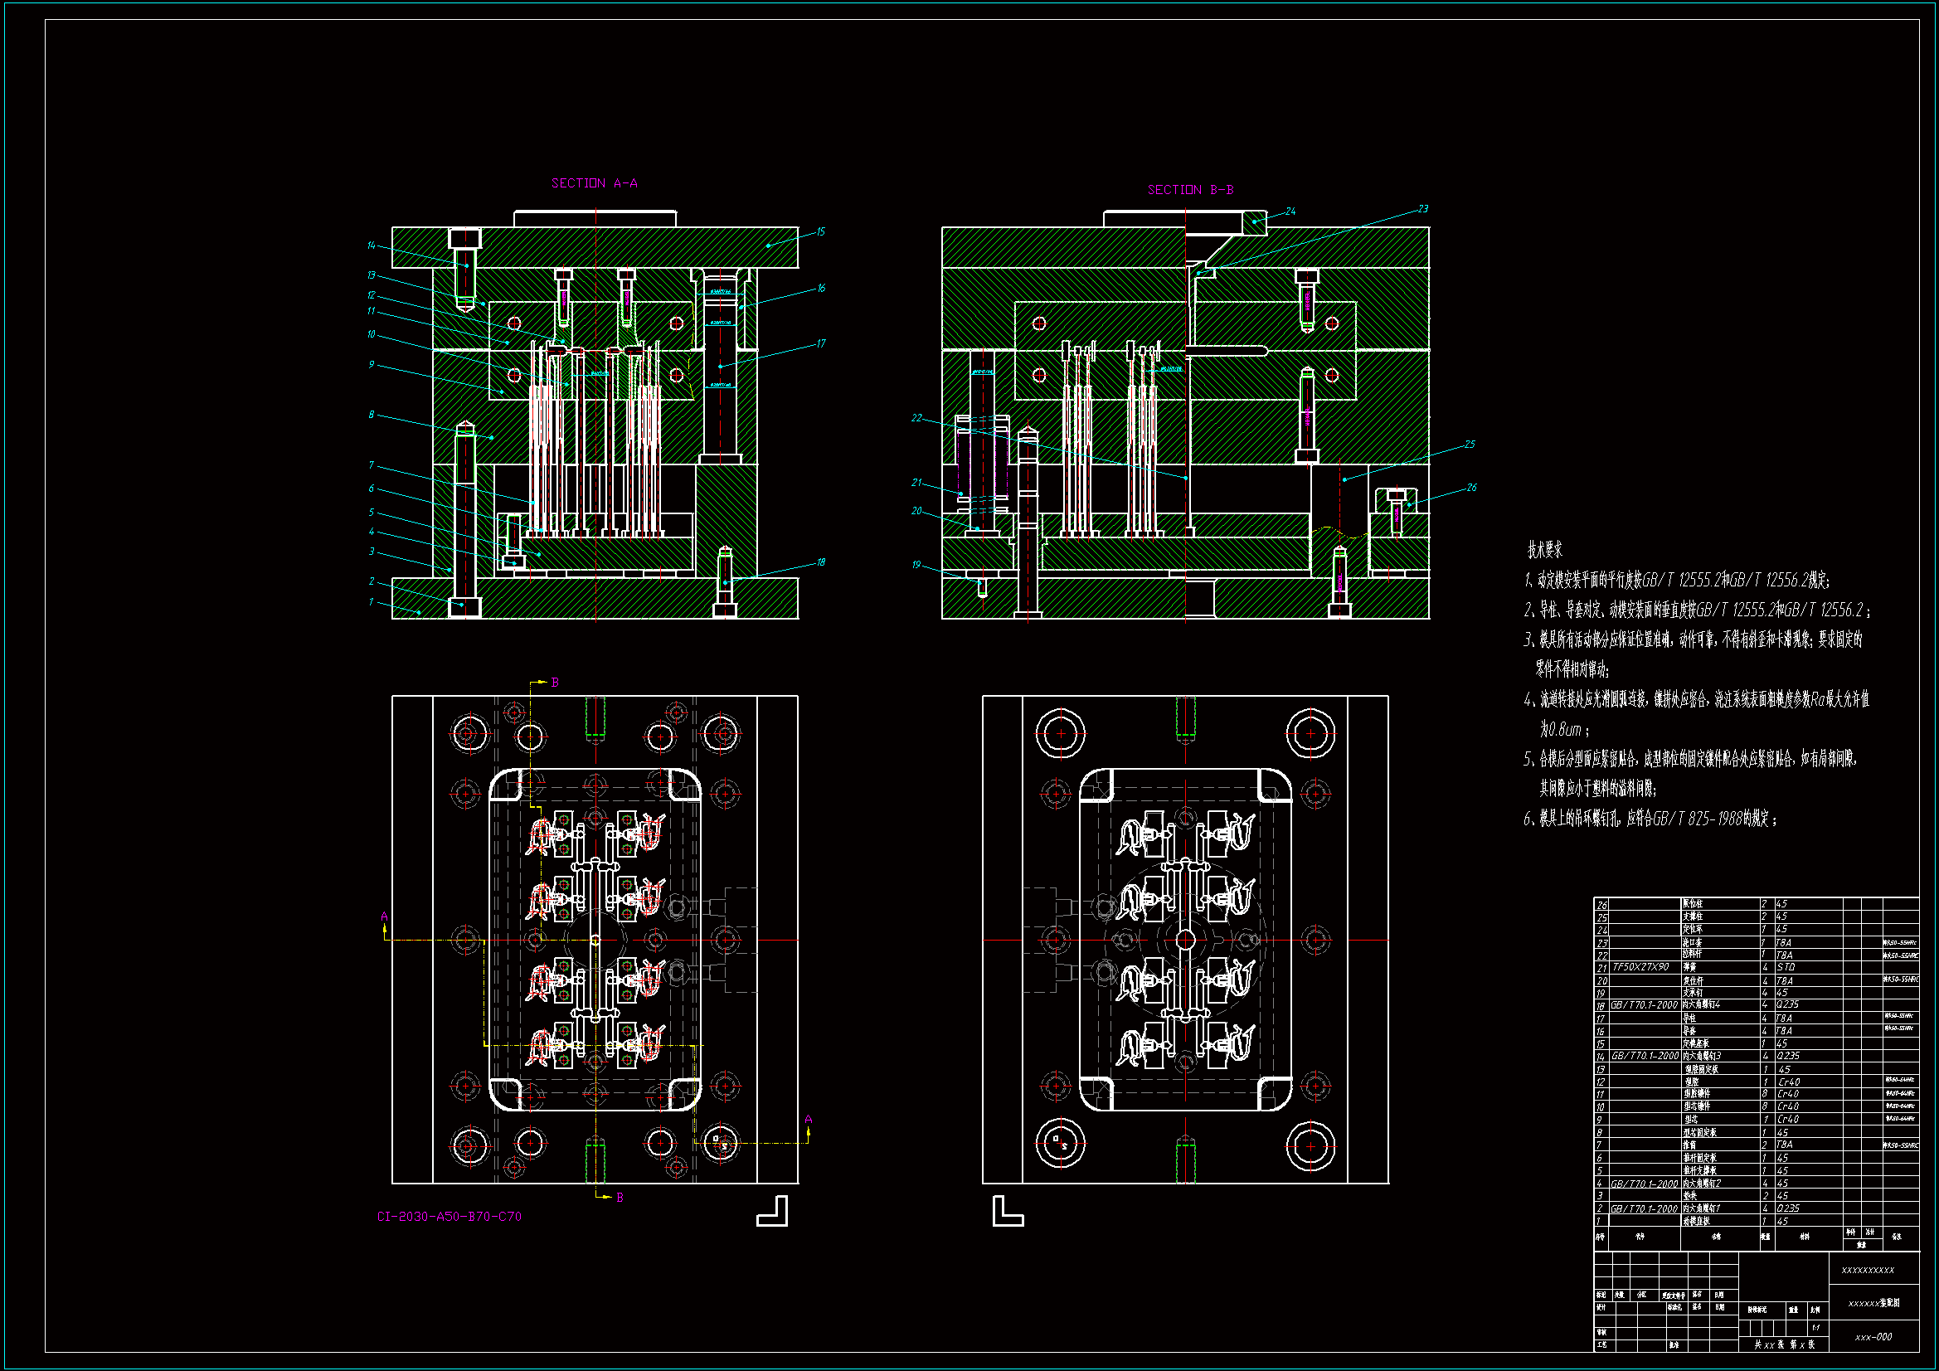This screenshot has height=1371, width=1939.
Task: Click the xxx-000 drawing number cell
Action: (1873, 1337)
